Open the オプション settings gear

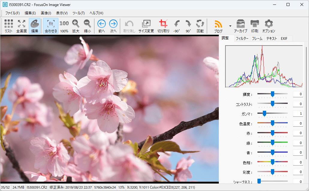(x=269, y=26)
